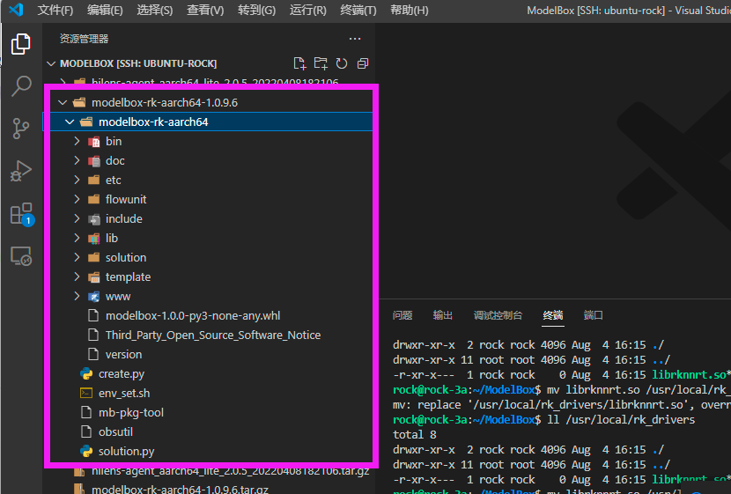Open the Extensions view with badge
The height and width of the screenshot is (494, 731).
[x=22, y=214]
